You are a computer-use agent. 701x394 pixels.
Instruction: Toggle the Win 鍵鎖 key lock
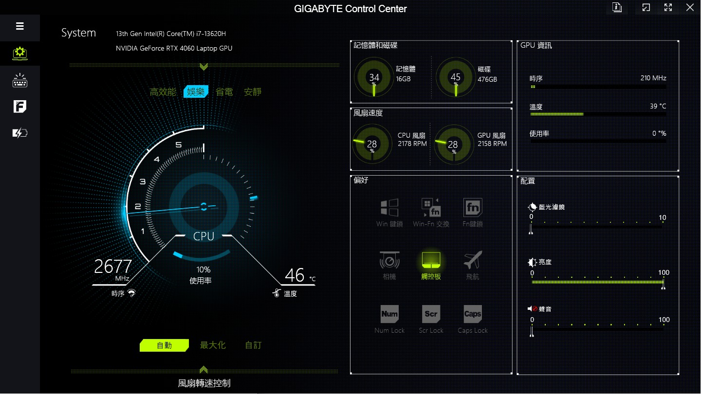pos(389,213)
